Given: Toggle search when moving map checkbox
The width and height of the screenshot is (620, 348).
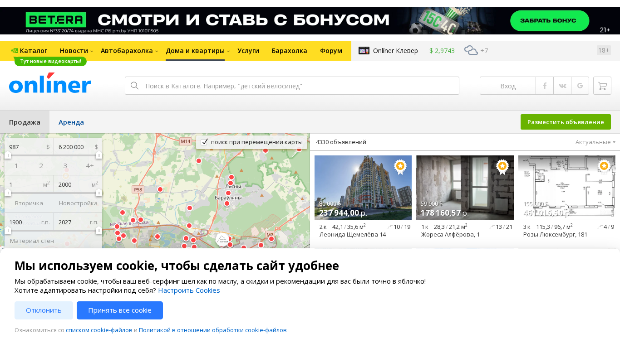Looking at the screenshot, I should tap(205, 142).
